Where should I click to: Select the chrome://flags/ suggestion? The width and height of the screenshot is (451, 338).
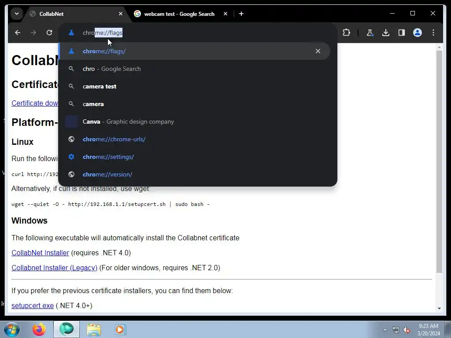[x=194, y=51]
